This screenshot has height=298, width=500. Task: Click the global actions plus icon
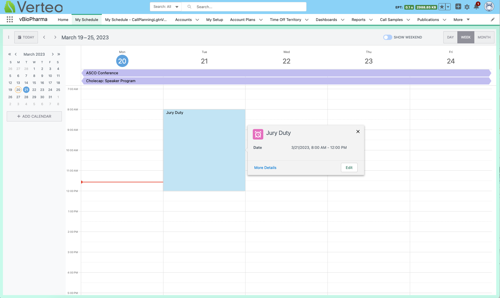pos(458,7)
